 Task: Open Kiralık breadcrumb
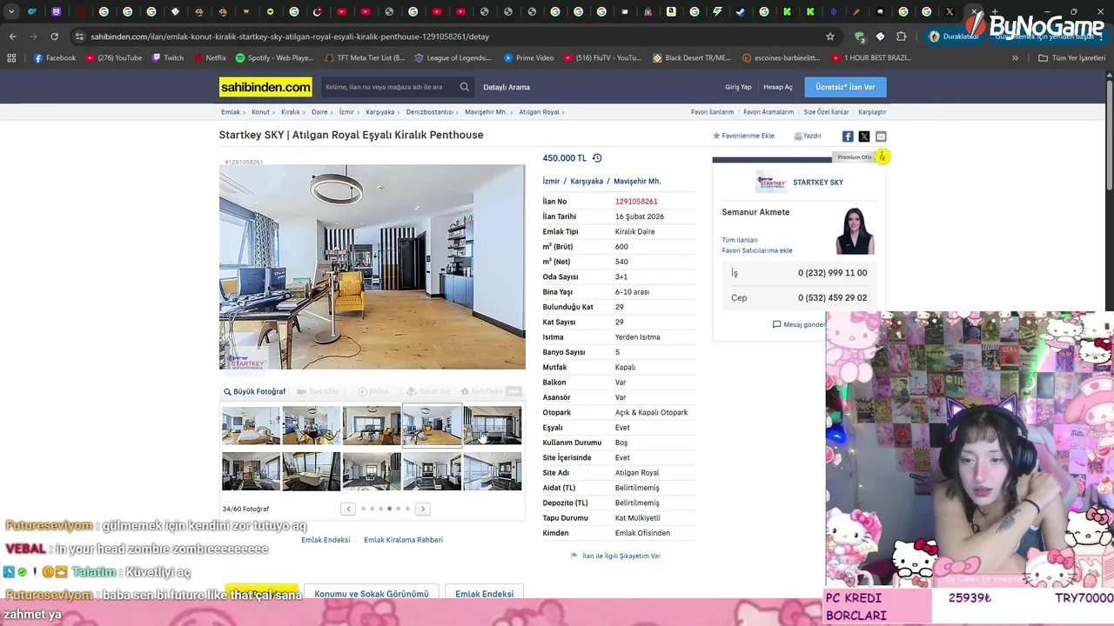[x=290, y=112]
